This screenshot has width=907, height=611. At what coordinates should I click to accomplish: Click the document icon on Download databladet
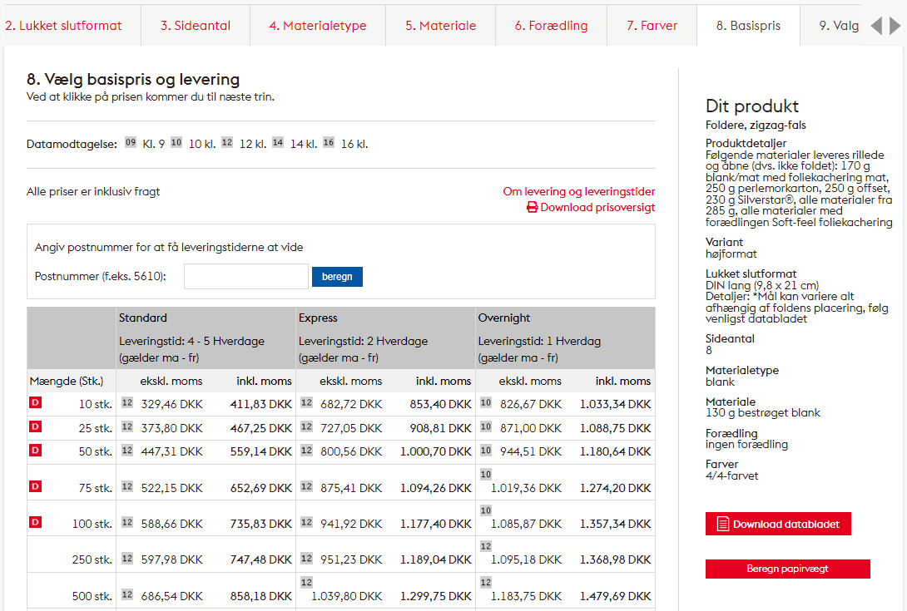pyautogui.click(x=721, y=525)
